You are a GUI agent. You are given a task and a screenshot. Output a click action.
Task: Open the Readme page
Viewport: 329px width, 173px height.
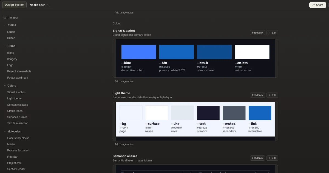[13, 18]
